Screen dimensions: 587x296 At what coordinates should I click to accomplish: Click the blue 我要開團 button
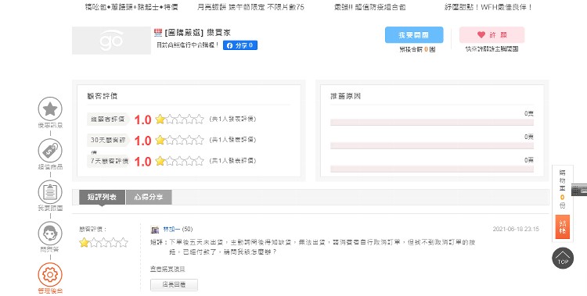[414, 35]
